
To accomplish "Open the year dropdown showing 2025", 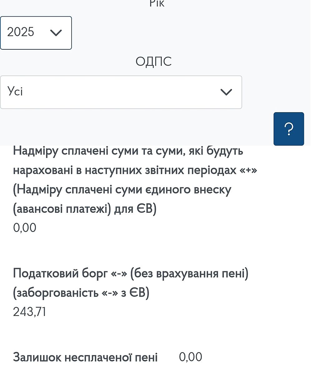I will pos(36,33).
